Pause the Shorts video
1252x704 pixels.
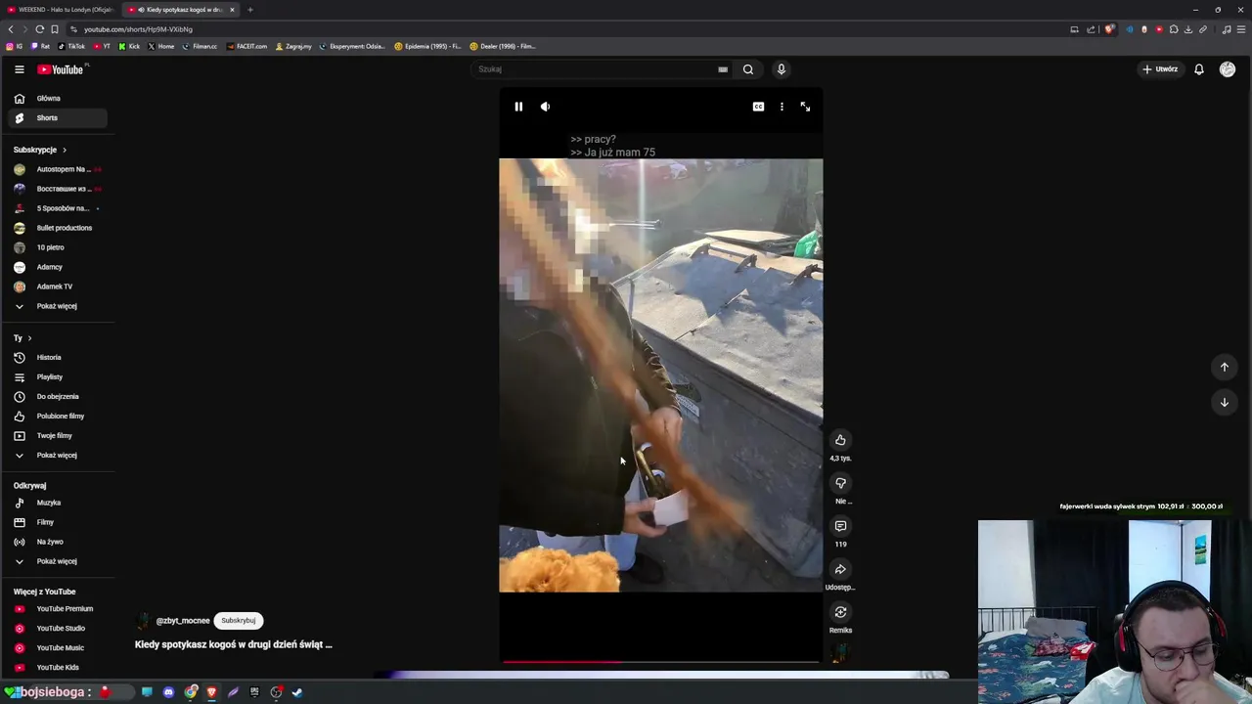pos(518,107)
